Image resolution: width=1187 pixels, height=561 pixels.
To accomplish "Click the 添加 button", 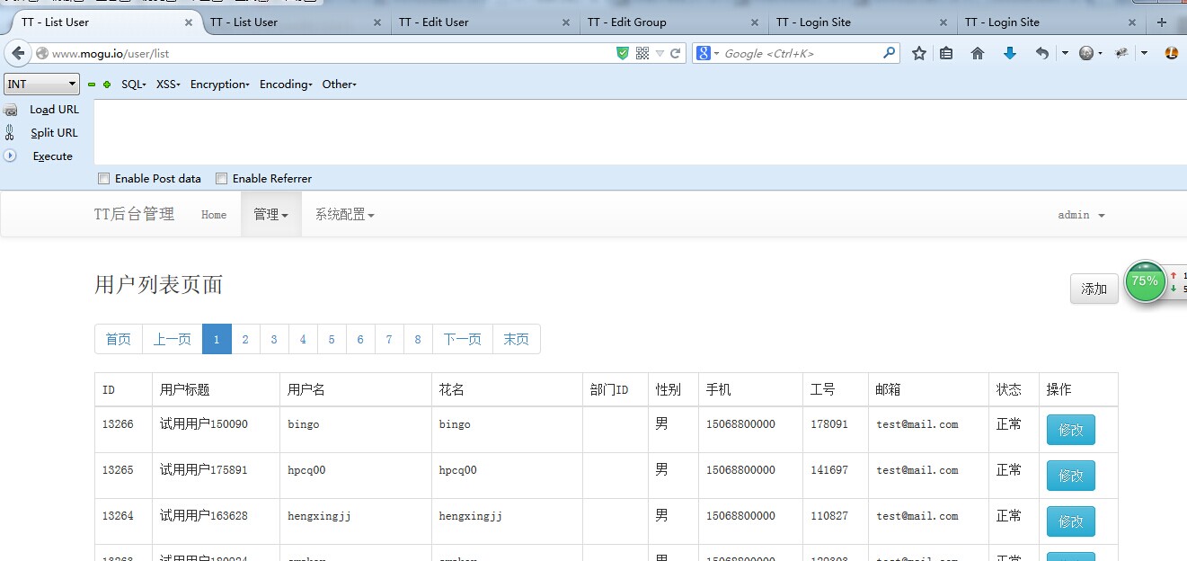I will click(1094, 289).
